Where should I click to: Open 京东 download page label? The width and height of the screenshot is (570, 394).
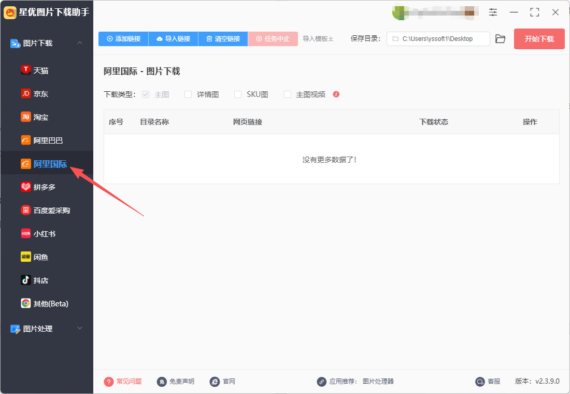41,94
